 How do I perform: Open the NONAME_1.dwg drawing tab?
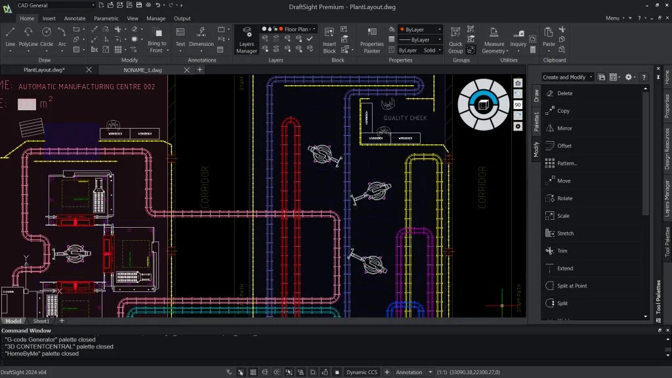(142, 70)
